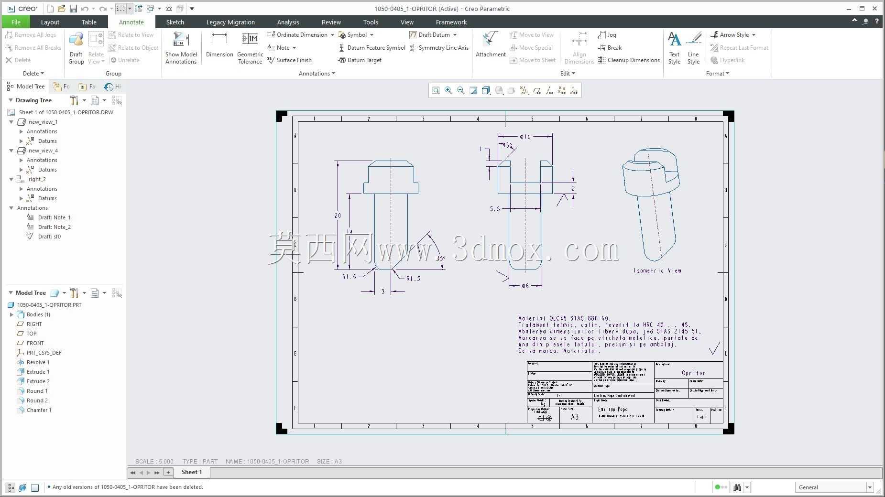Select the Isometric View label on drawing

pyautogui.click(x=657, y=270)
